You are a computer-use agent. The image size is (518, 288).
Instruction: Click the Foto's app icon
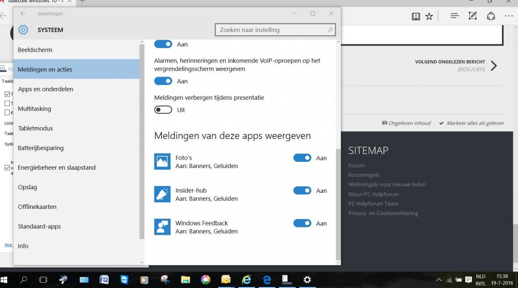click(x=162, y=161)
